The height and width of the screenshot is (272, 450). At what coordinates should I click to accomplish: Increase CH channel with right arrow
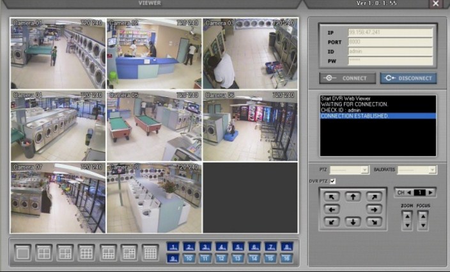click(x=430, y=193)
